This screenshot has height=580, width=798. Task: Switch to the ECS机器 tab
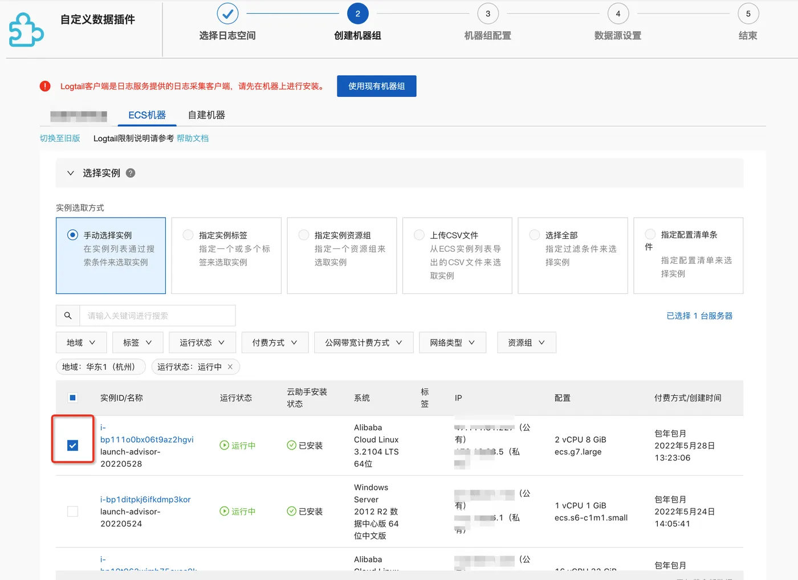147,115
